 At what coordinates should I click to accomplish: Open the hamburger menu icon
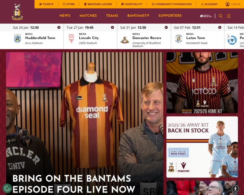coord(229,16)
